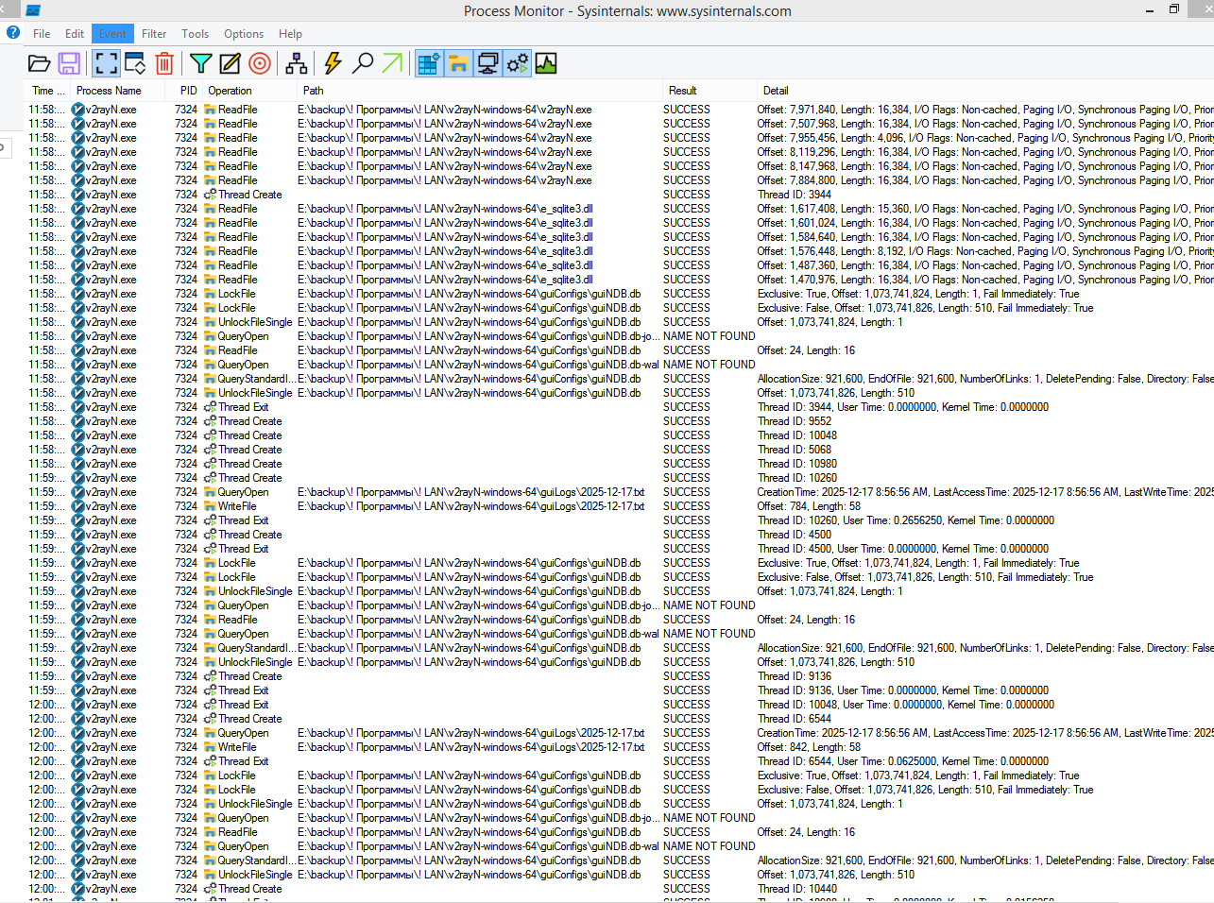
Task: Click the PID 7324 in the 'Thread ID: 10980' row
Action: [x=186, y=464]
